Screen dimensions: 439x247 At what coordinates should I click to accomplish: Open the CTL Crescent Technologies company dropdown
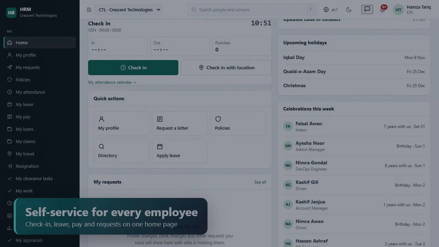128,10
